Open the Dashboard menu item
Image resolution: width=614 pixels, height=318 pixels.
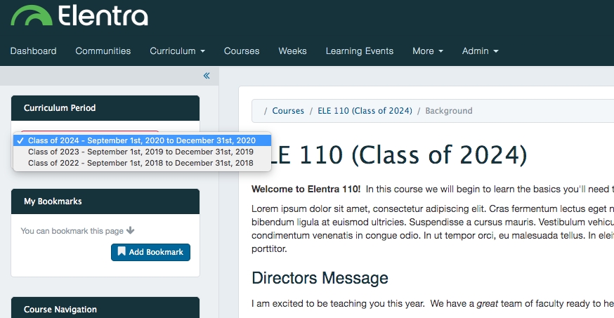click(33, 51)
